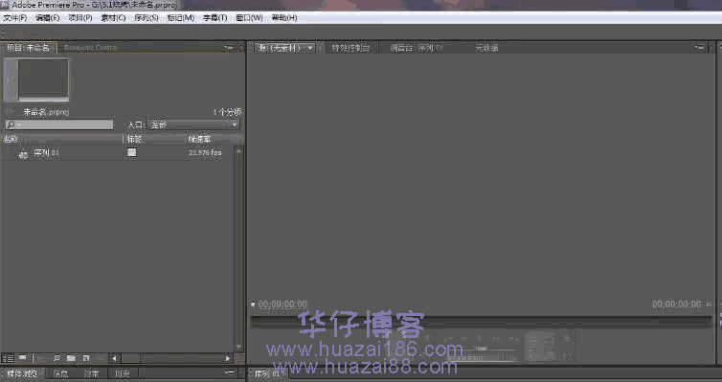Click the playhead marker icon beside source timecode
722x382 pixels.
click(253, 304)
